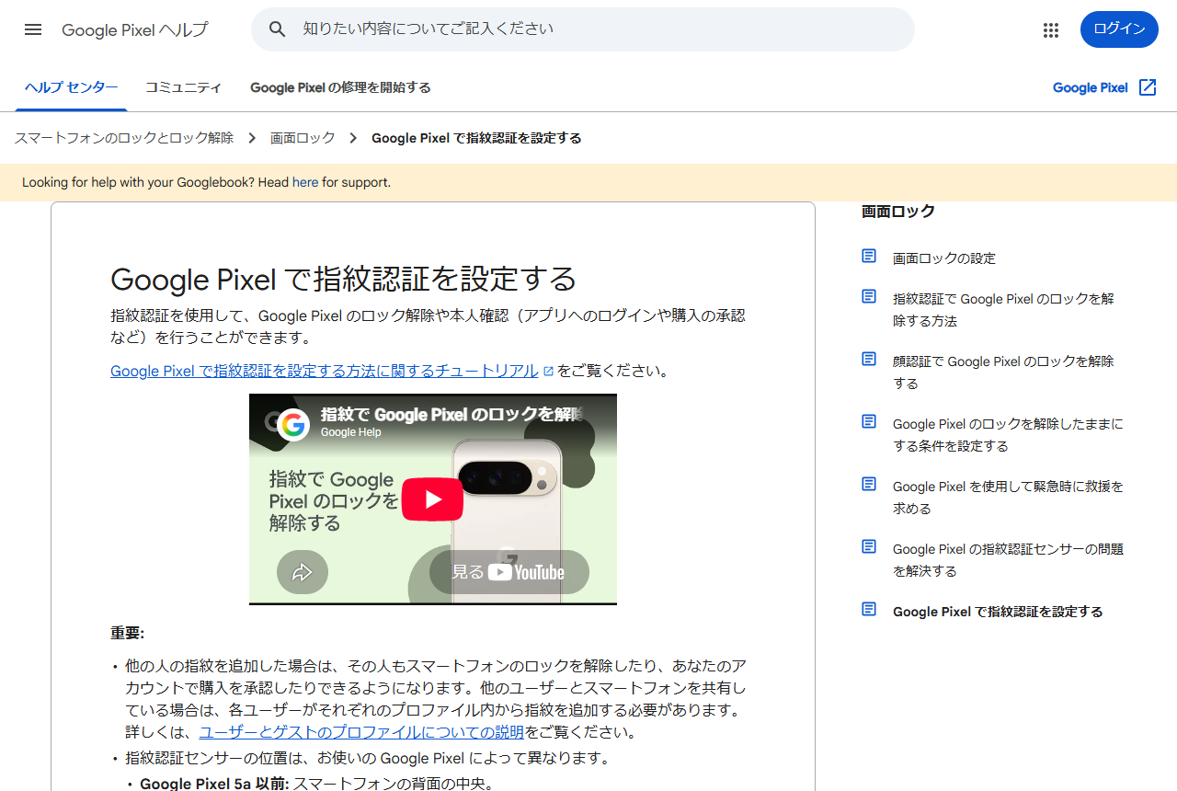This screenshot has width=1177, height=791.
Task: Open the Google apps grid
Action: [1051, 29]
